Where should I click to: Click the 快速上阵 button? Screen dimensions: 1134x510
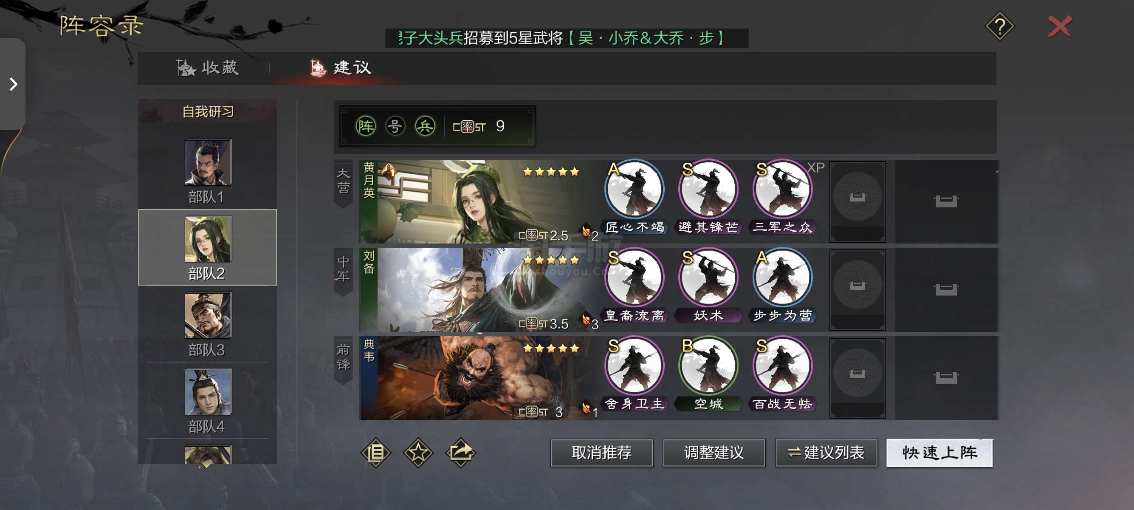pyautogui.click(x=939, y=453)
